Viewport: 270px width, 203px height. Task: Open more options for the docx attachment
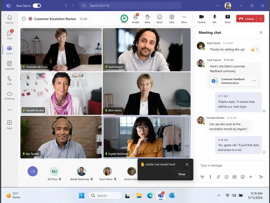tap(254, 81)
